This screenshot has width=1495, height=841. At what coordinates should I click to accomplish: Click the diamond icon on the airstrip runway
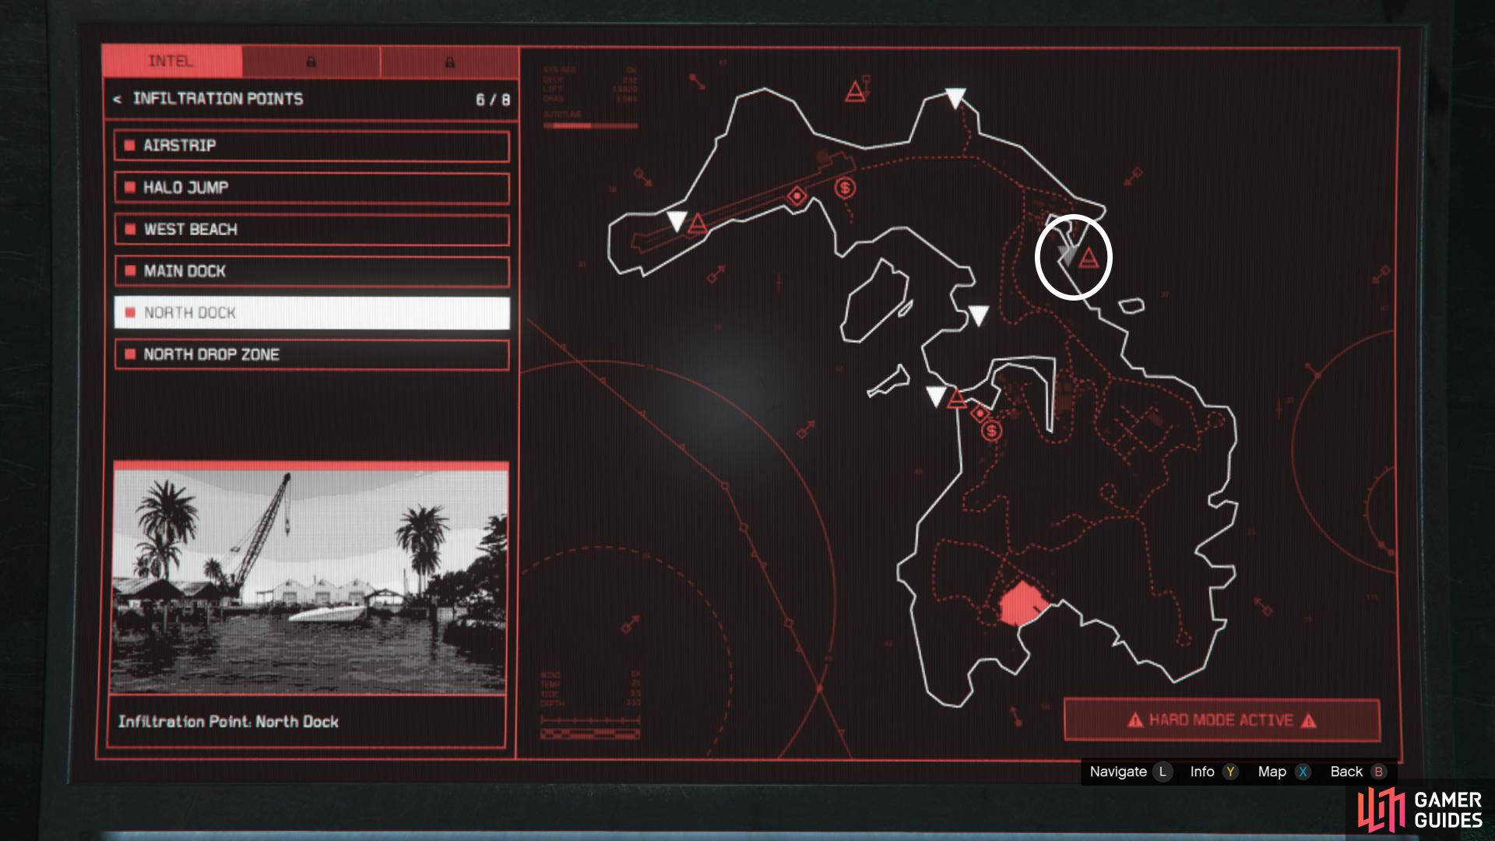click(797, 196)
